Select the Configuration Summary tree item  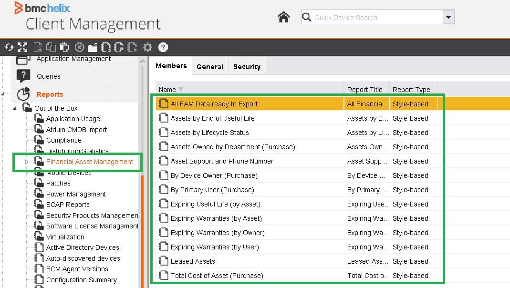81,280
